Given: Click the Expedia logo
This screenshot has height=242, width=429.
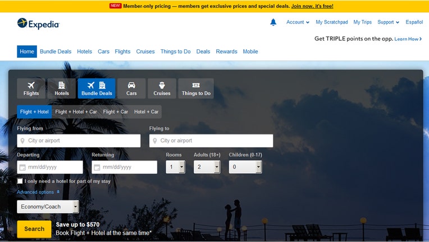Looking at the screenshot, I should (38, 24).
